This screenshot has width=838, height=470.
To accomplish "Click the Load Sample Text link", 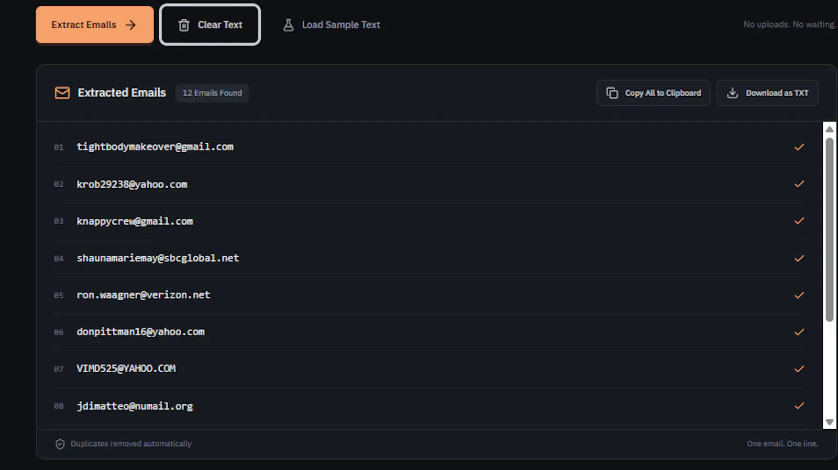I will 332,25.
